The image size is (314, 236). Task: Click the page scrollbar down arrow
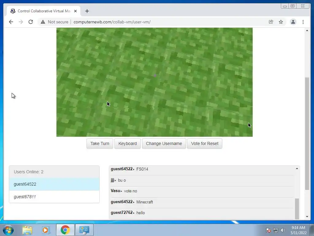coord(307,217)
